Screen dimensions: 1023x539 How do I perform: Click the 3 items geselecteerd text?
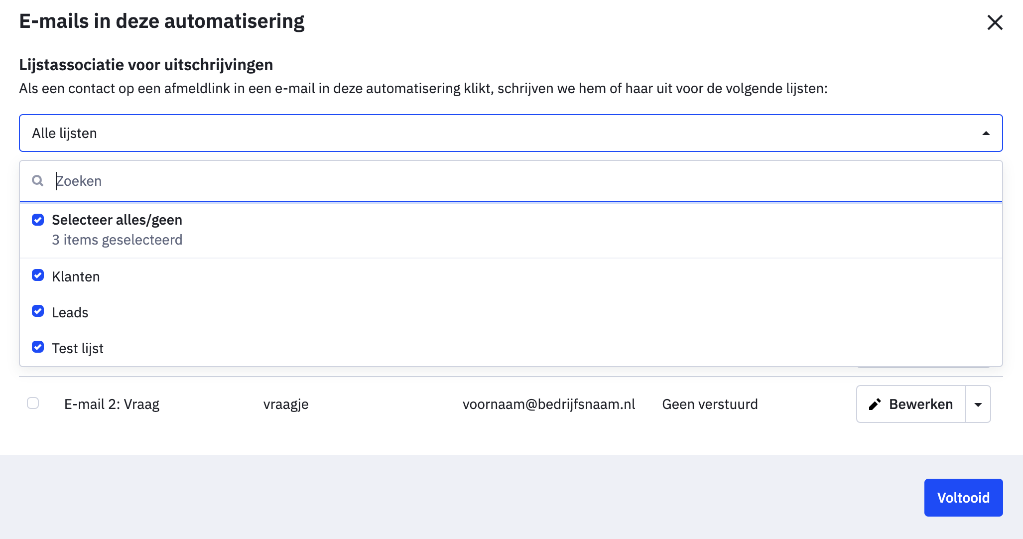coord(117,240)
